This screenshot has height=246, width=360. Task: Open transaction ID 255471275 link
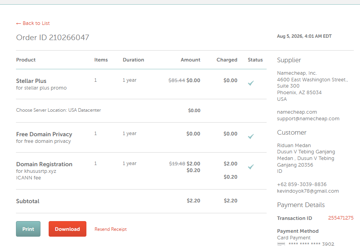pyautogui.click(x=341, y=218)
